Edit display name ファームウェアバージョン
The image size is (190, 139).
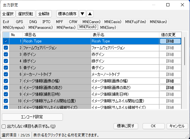tap(125, 48)
